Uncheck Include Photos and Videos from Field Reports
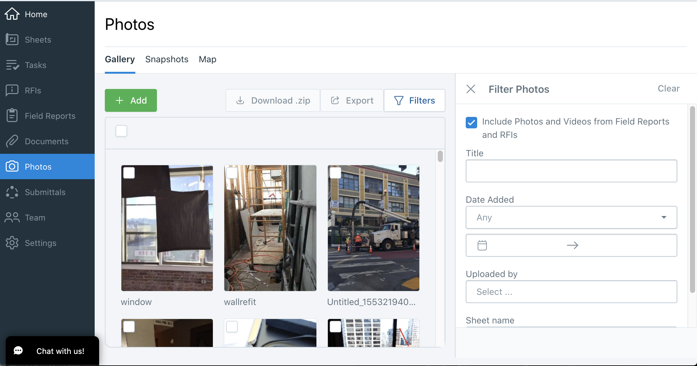 point(471,122)
